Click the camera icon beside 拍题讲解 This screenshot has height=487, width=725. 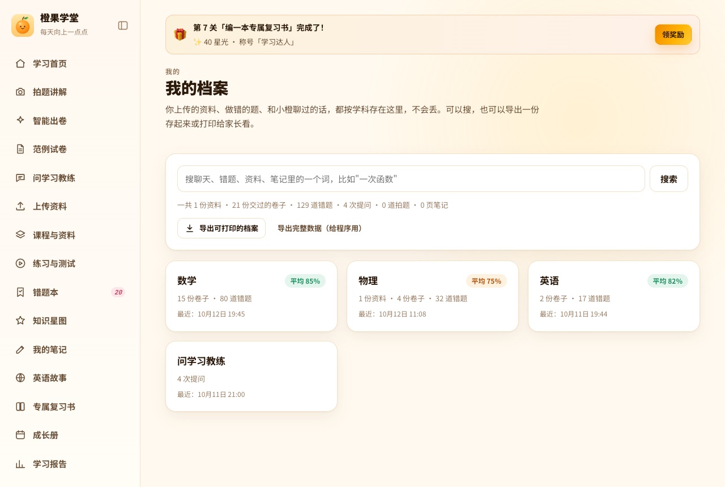[20, 92]
